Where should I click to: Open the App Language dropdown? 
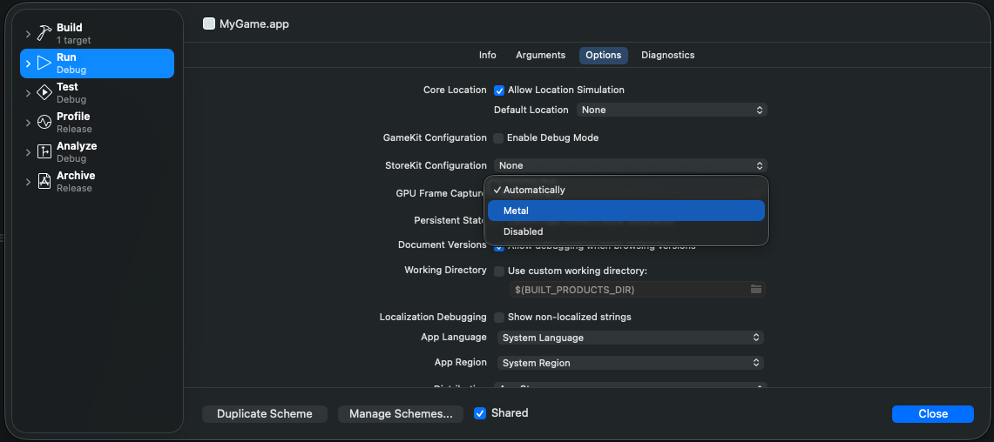pyautogui.click(x=631, y=338)
